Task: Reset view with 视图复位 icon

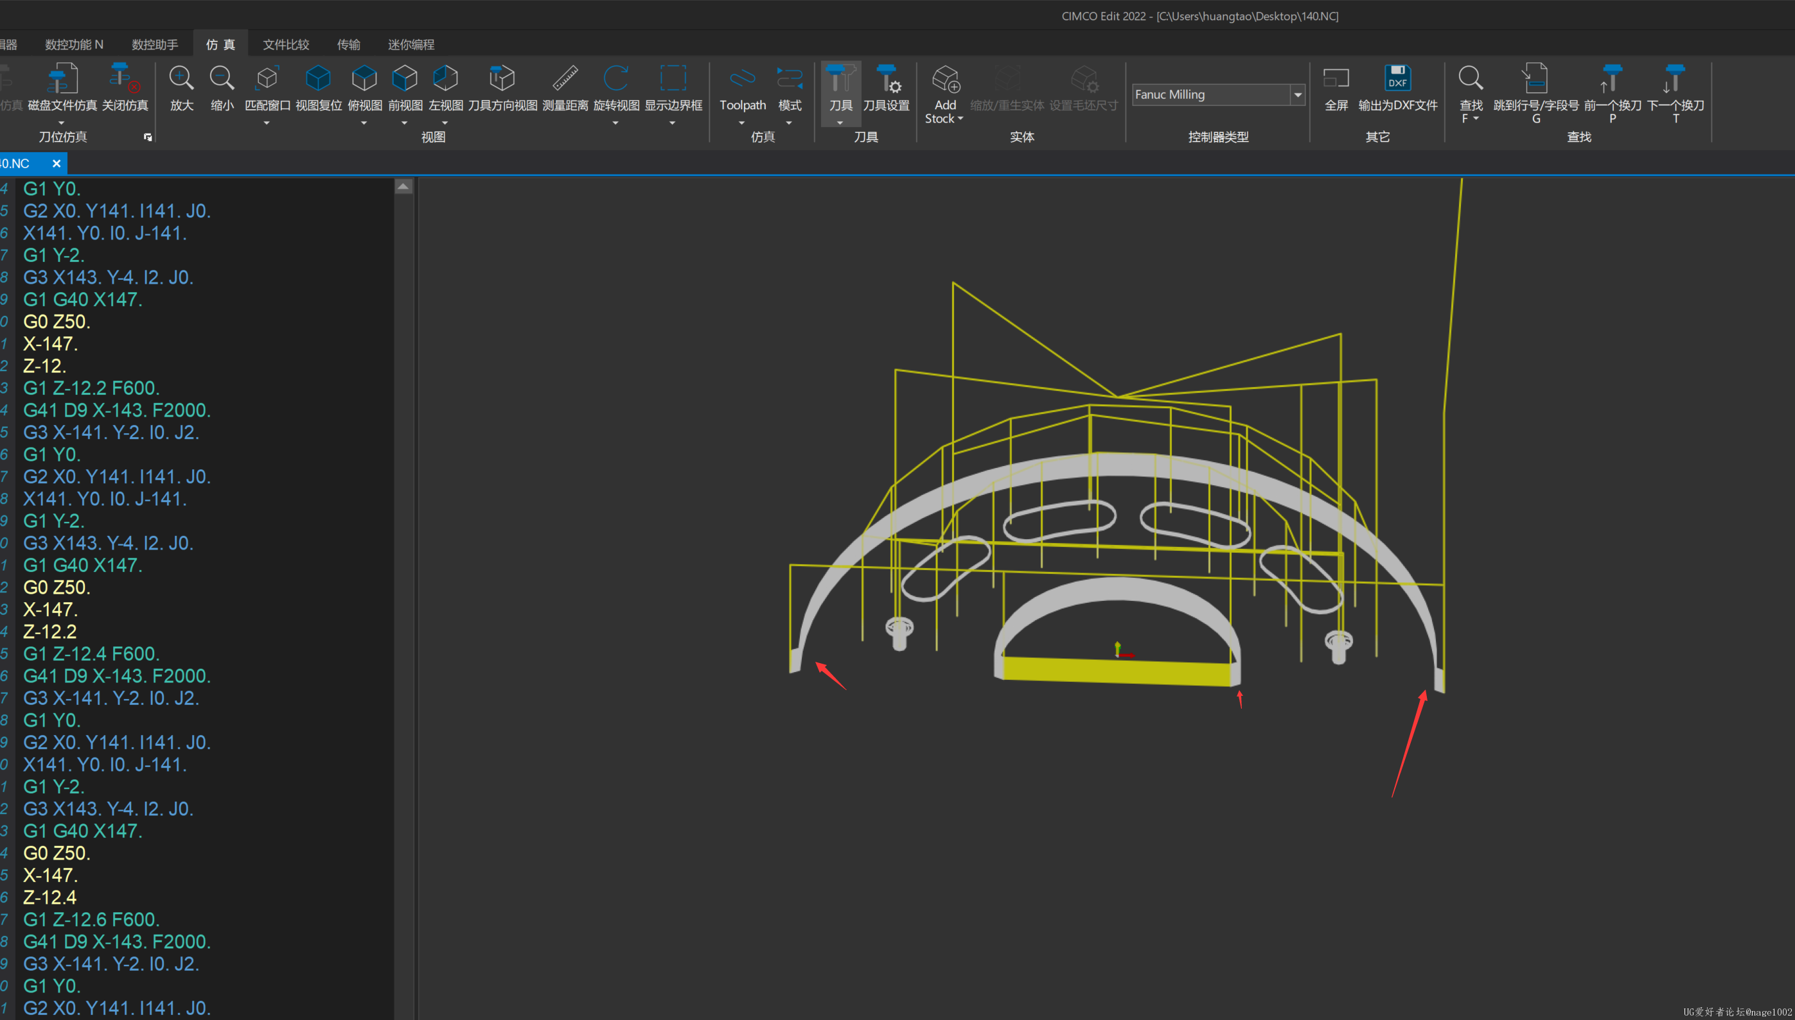Action: (x=318, y=78)
